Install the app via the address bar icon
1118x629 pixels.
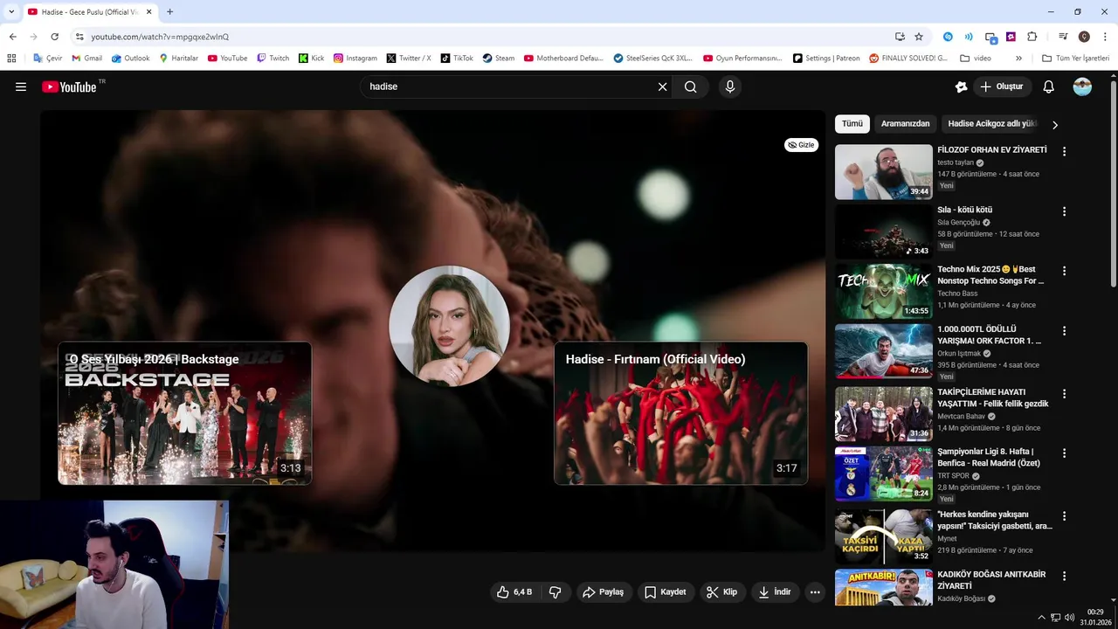(900, 37)
